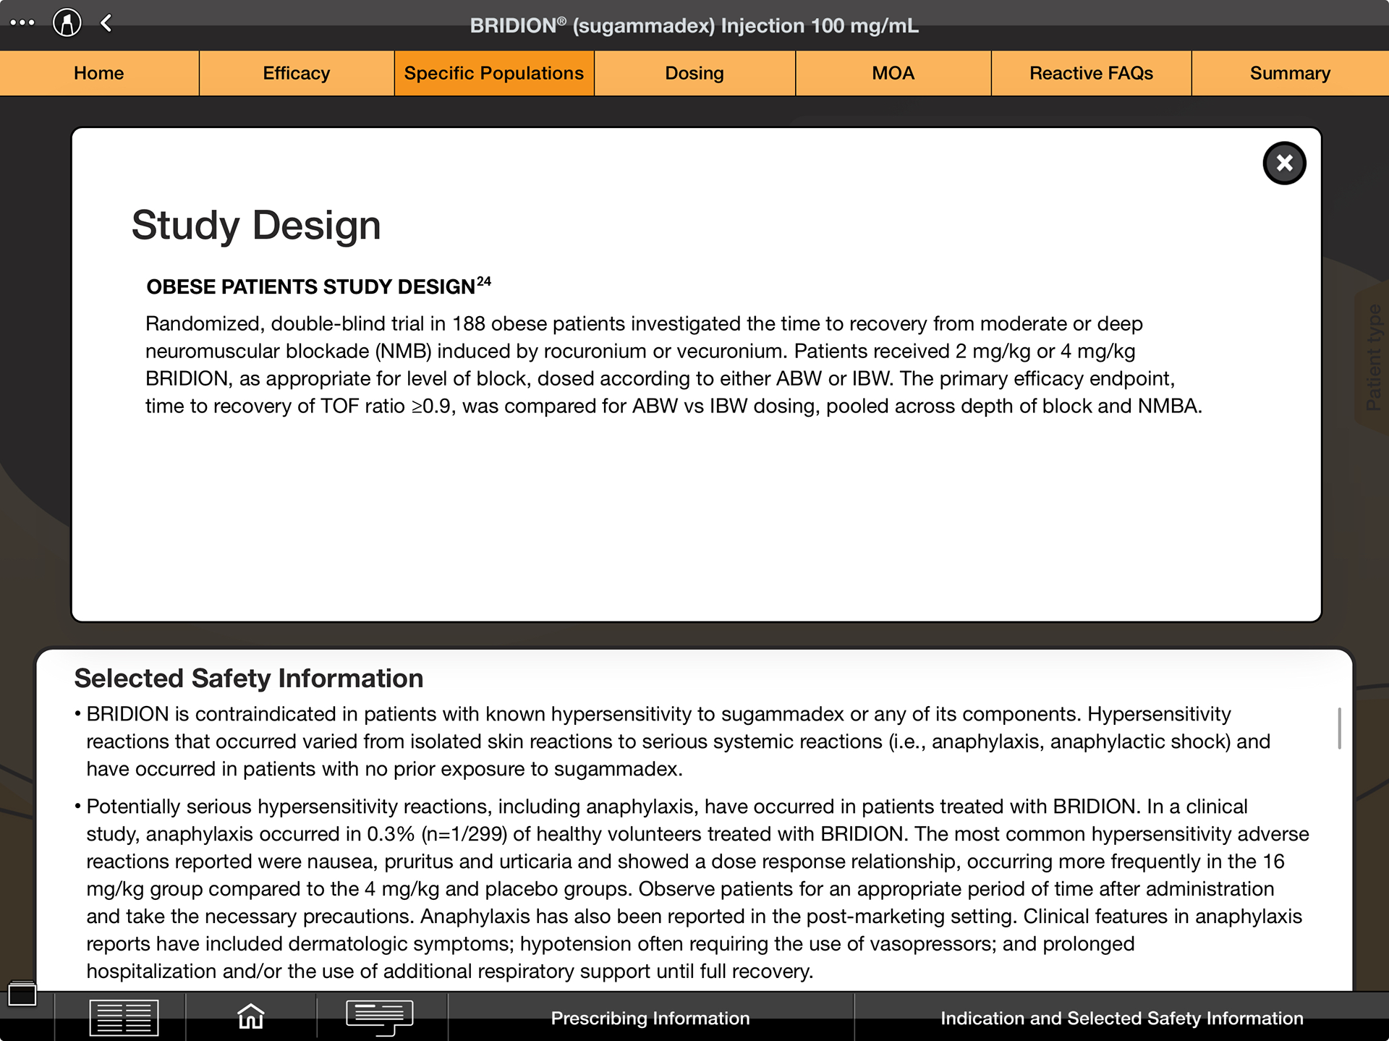Image resolution: width=1389 pixels, height=1041 pixels.
Task: Click the Selected Safety Information heading
Action: [249, 679]
